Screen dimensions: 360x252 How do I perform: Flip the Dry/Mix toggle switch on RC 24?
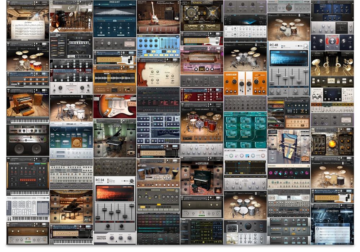pyautogui.click(x=125, y=181)
